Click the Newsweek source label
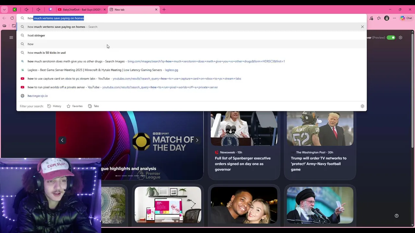Image resolution: width=415 pixels, height=233 pixels. [227, 152]
